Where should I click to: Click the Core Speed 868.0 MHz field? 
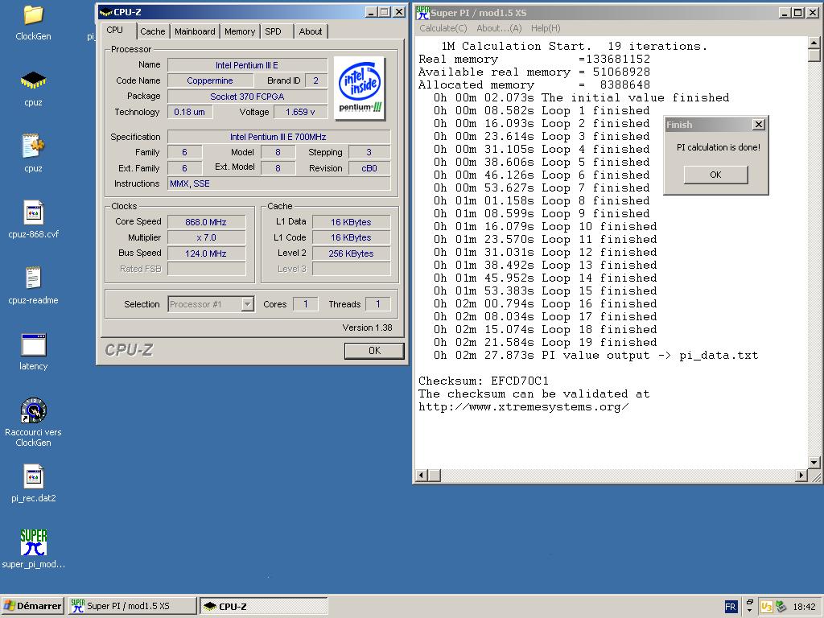tap(206, 222)
